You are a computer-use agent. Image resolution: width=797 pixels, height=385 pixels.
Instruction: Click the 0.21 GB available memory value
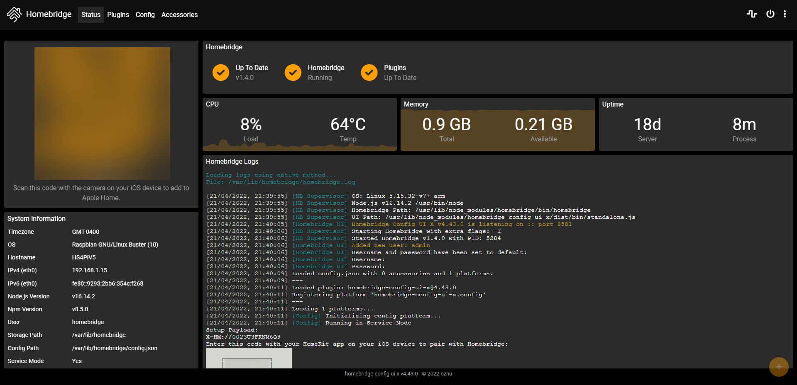click(x=544, y=124)
